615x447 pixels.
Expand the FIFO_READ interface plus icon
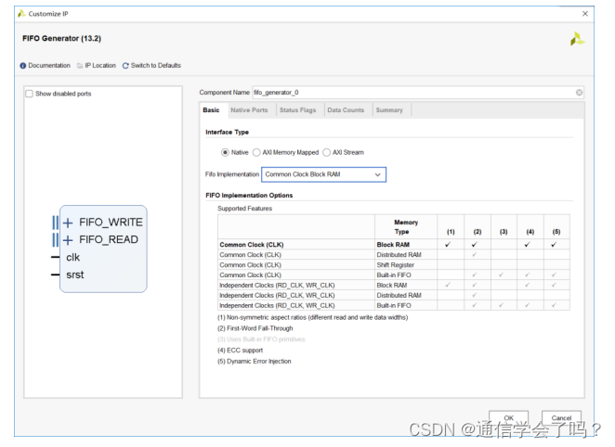point(68,240)
